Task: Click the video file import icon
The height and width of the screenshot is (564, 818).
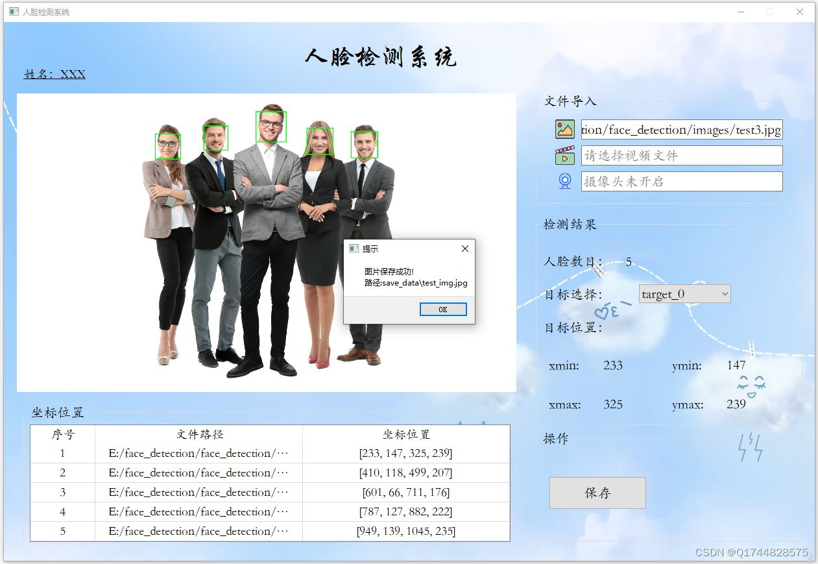Action: tap(565, 156)
